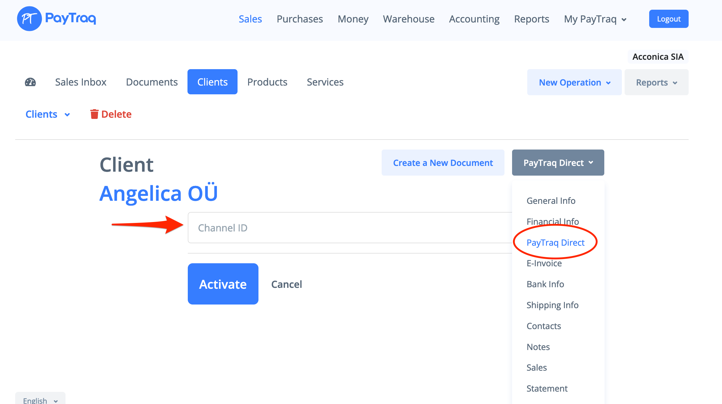Open the dashboard gauge icon
The width and height of the screenshot is (722, 404).
point(30,82)
